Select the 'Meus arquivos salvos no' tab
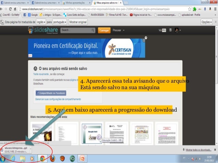The width and height of the screenshot is (218, 163). (108, 3)
